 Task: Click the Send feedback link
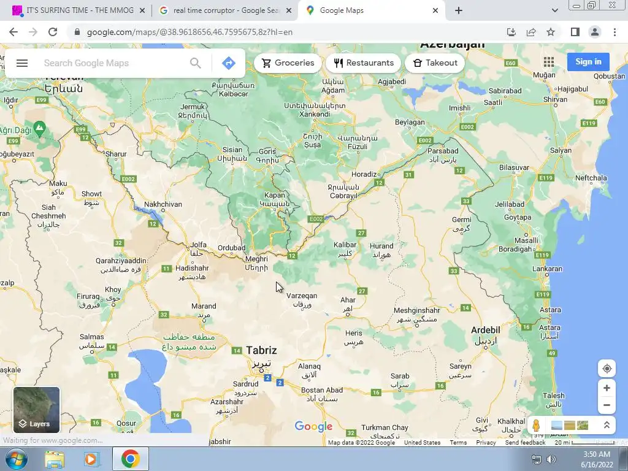(x=525, y=443)
